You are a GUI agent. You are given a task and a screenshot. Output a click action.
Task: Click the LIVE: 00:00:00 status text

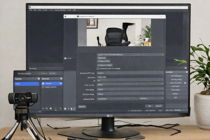tap(136, 111)
